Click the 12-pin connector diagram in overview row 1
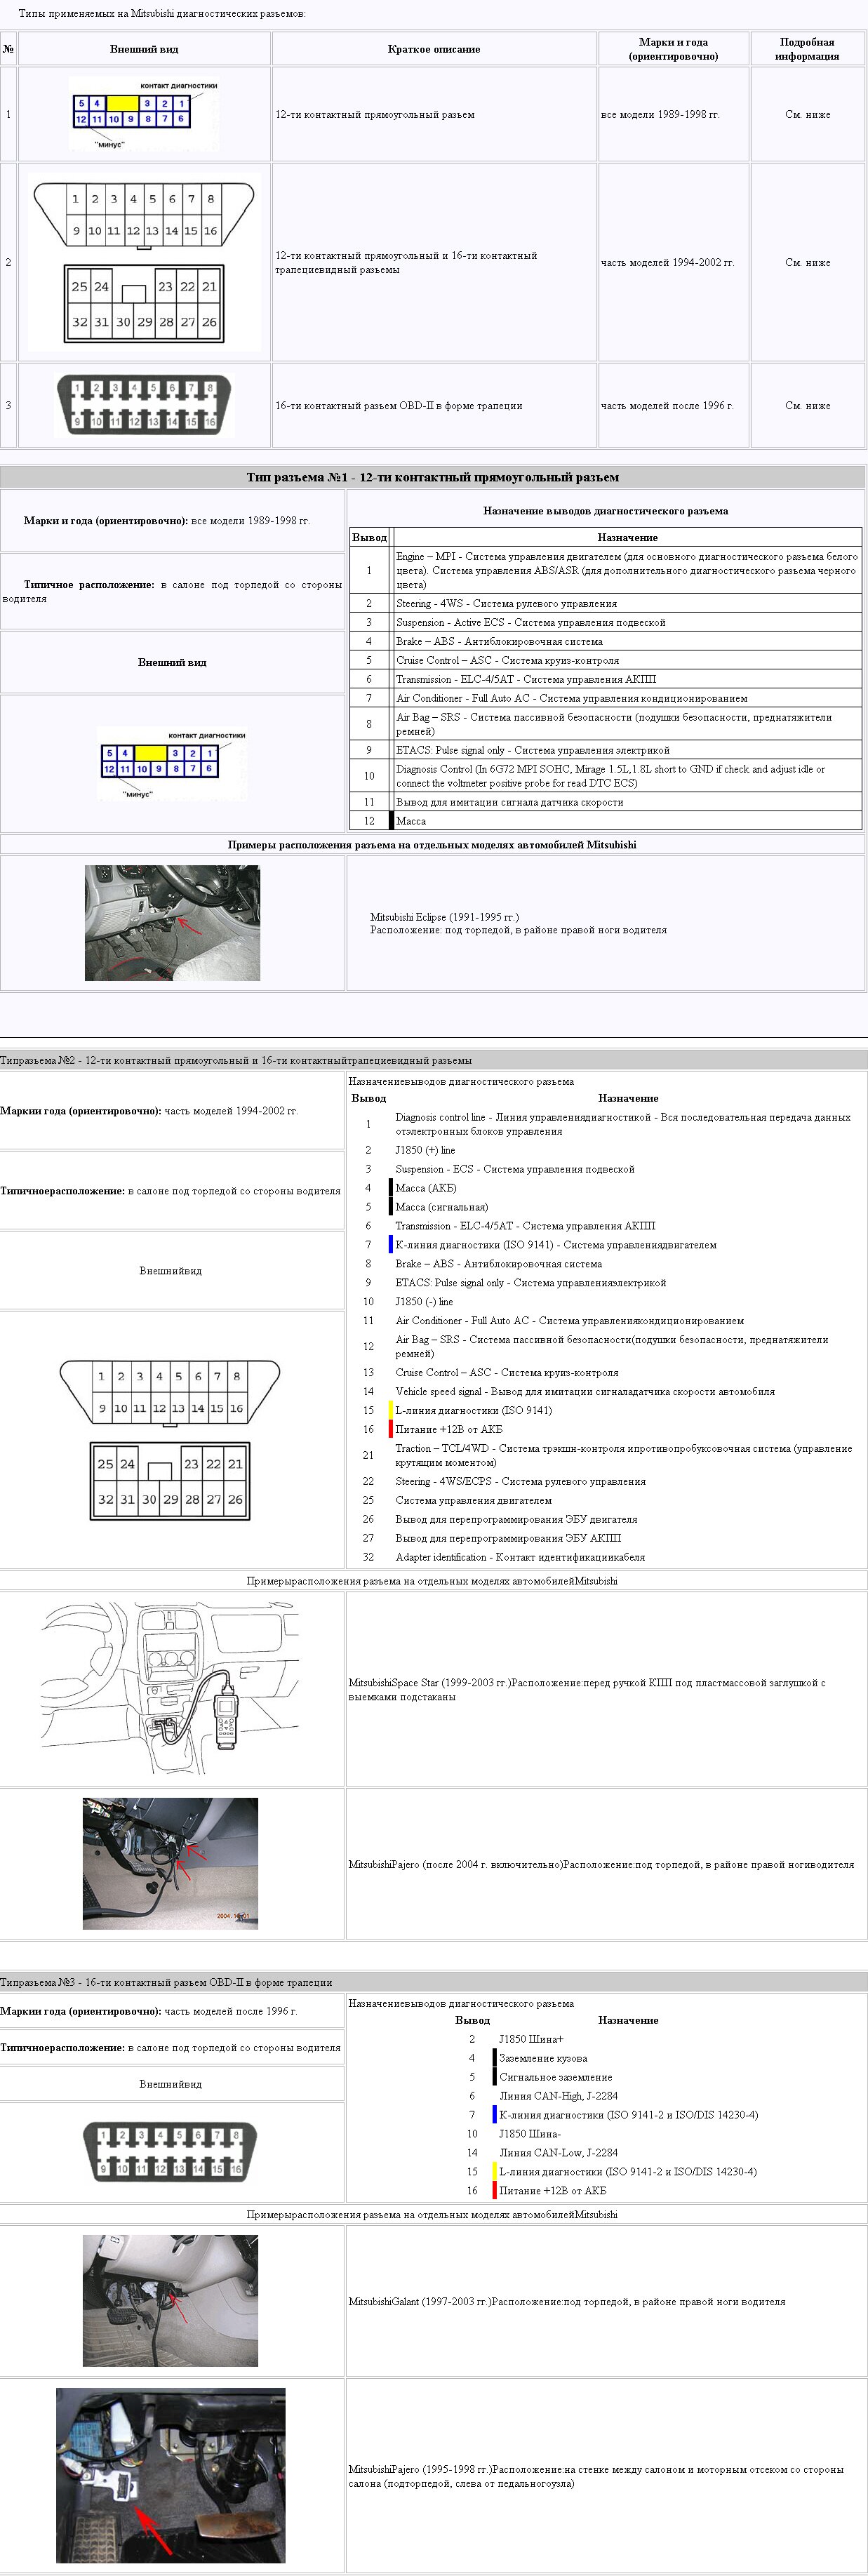This screenshot has height=2576, width=868. 144,114
